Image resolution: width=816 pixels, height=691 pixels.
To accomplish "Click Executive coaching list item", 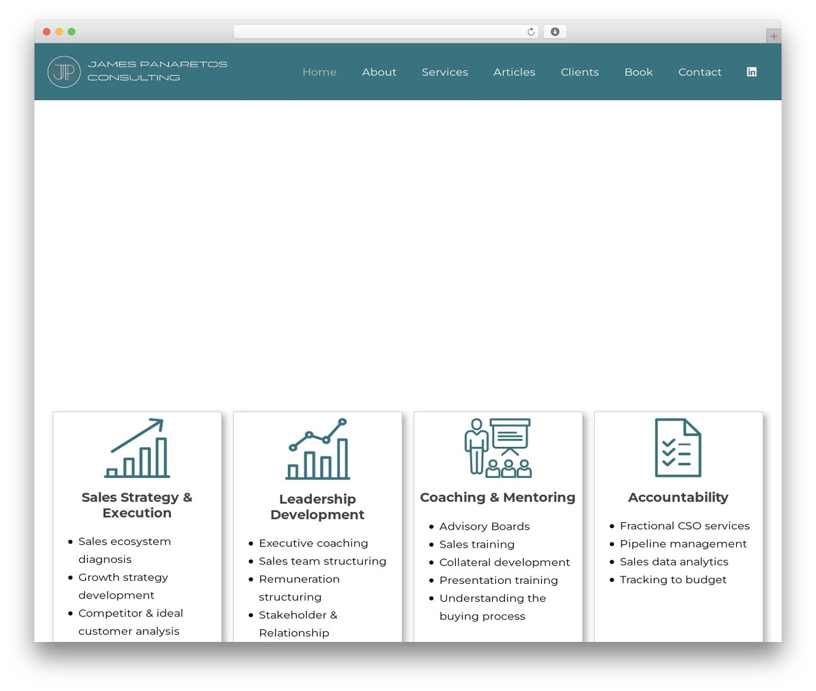I will [314, 543].
